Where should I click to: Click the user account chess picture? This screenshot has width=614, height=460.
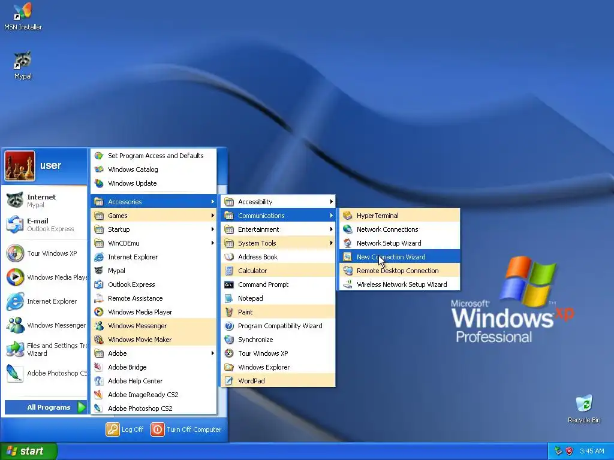click(20, 166)
